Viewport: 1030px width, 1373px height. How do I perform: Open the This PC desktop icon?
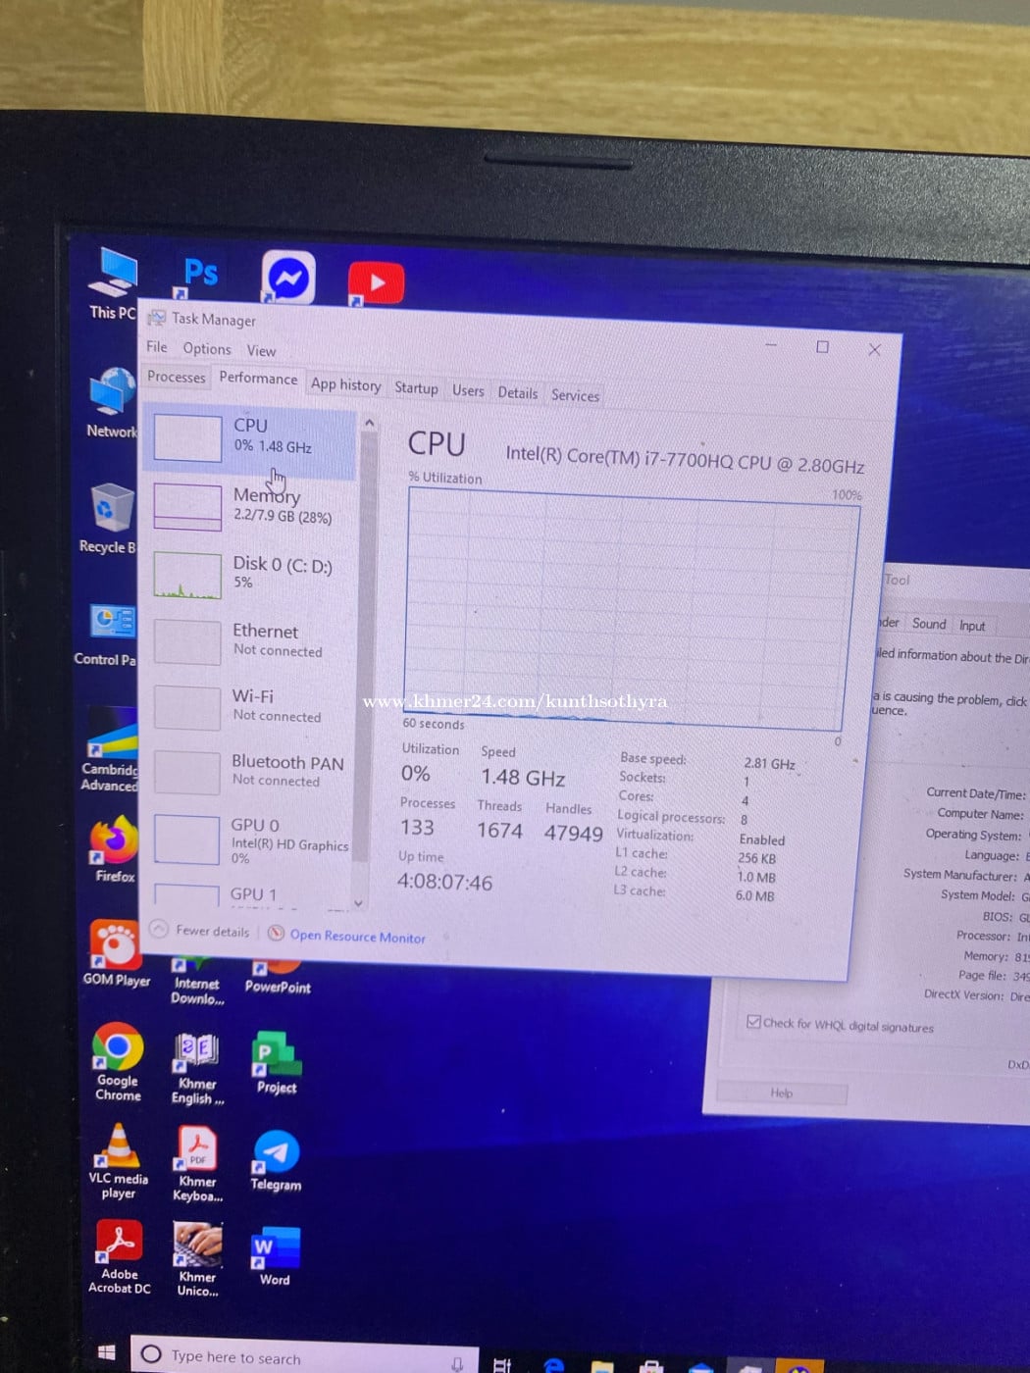[x=114, y=283]
